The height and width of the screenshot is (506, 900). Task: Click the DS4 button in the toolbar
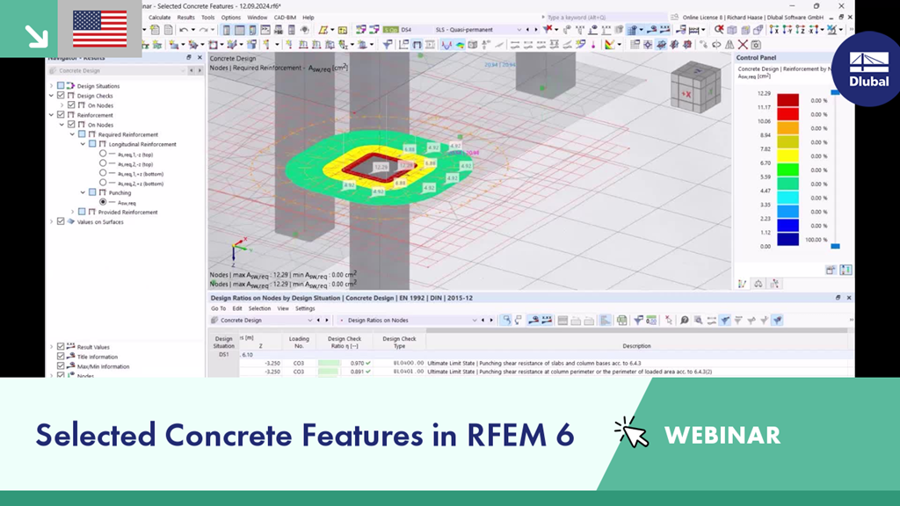coord(408,29)
